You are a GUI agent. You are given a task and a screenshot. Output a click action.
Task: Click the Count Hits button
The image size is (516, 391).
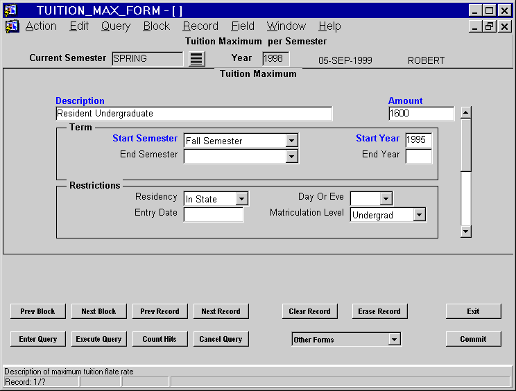pos(160,339)
